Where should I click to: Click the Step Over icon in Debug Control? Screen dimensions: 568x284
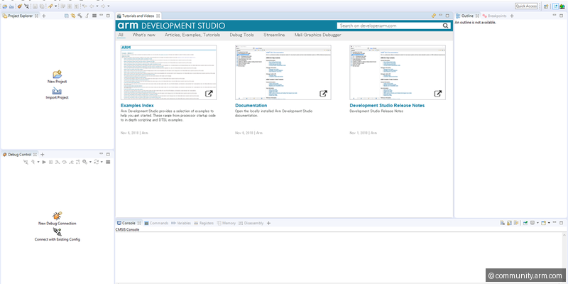pos(64,162)
